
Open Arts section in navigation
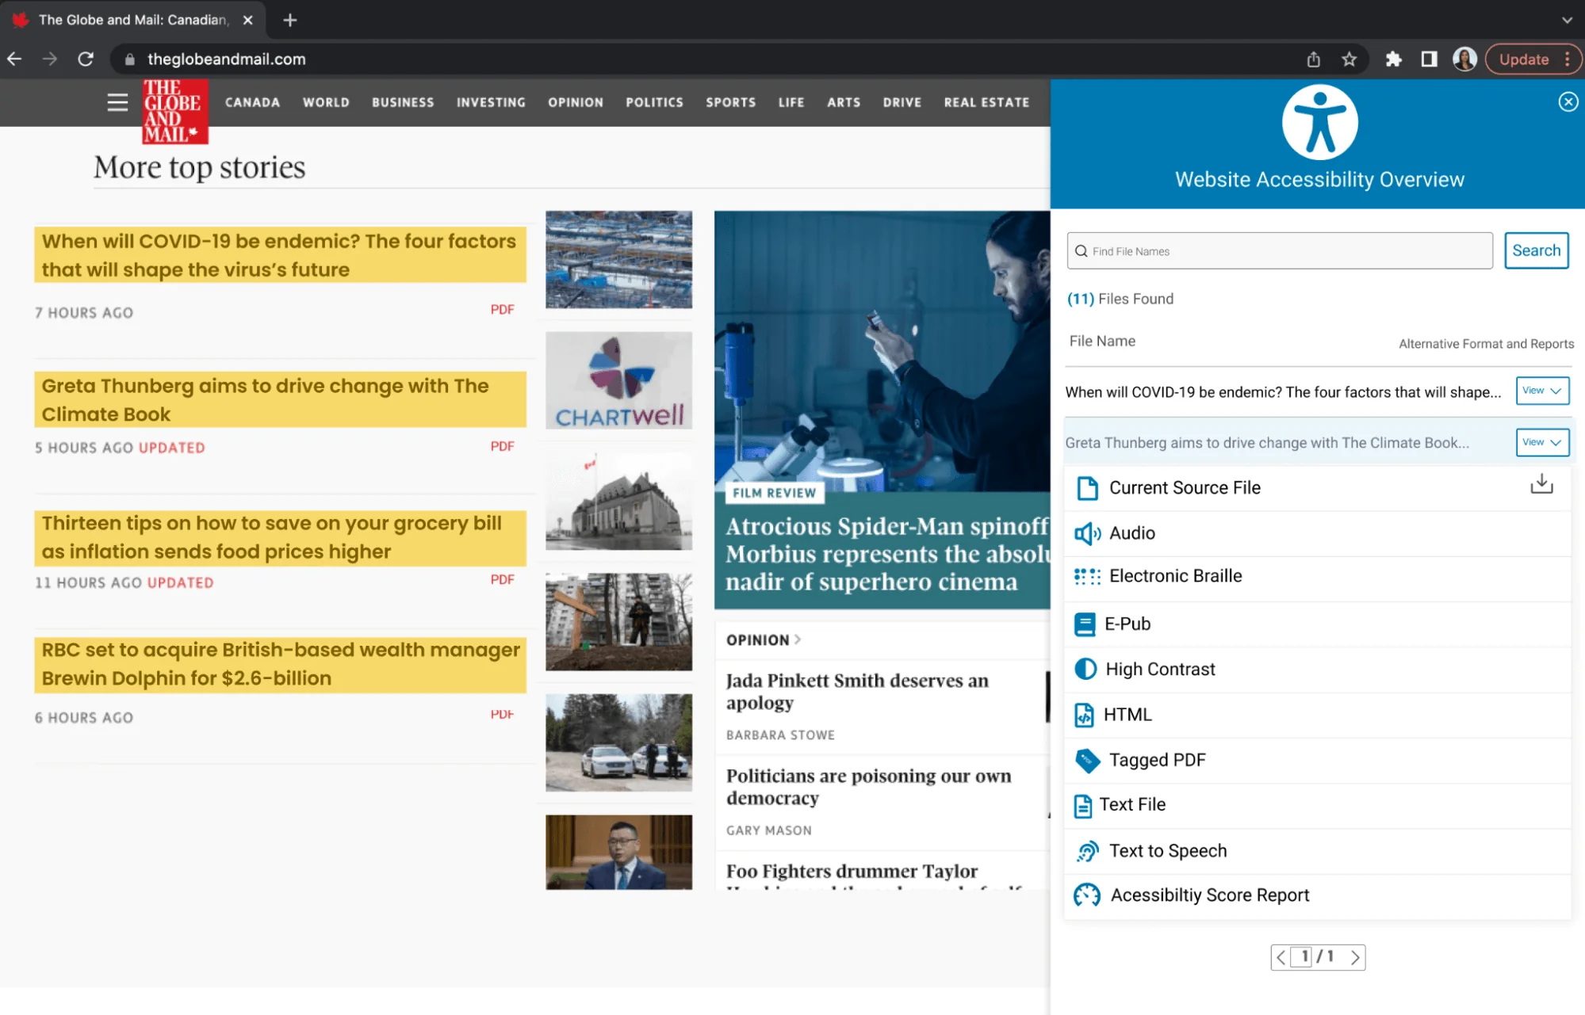pos(844,102)
